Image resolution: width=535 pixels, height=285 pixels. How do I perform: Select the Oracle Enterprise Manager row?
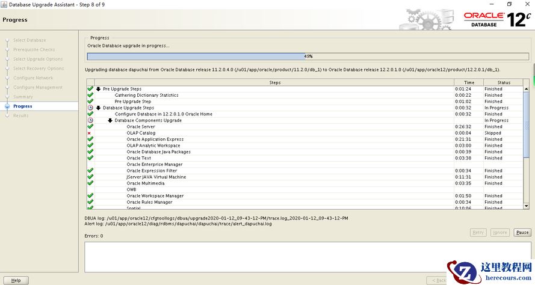point(305,164)
